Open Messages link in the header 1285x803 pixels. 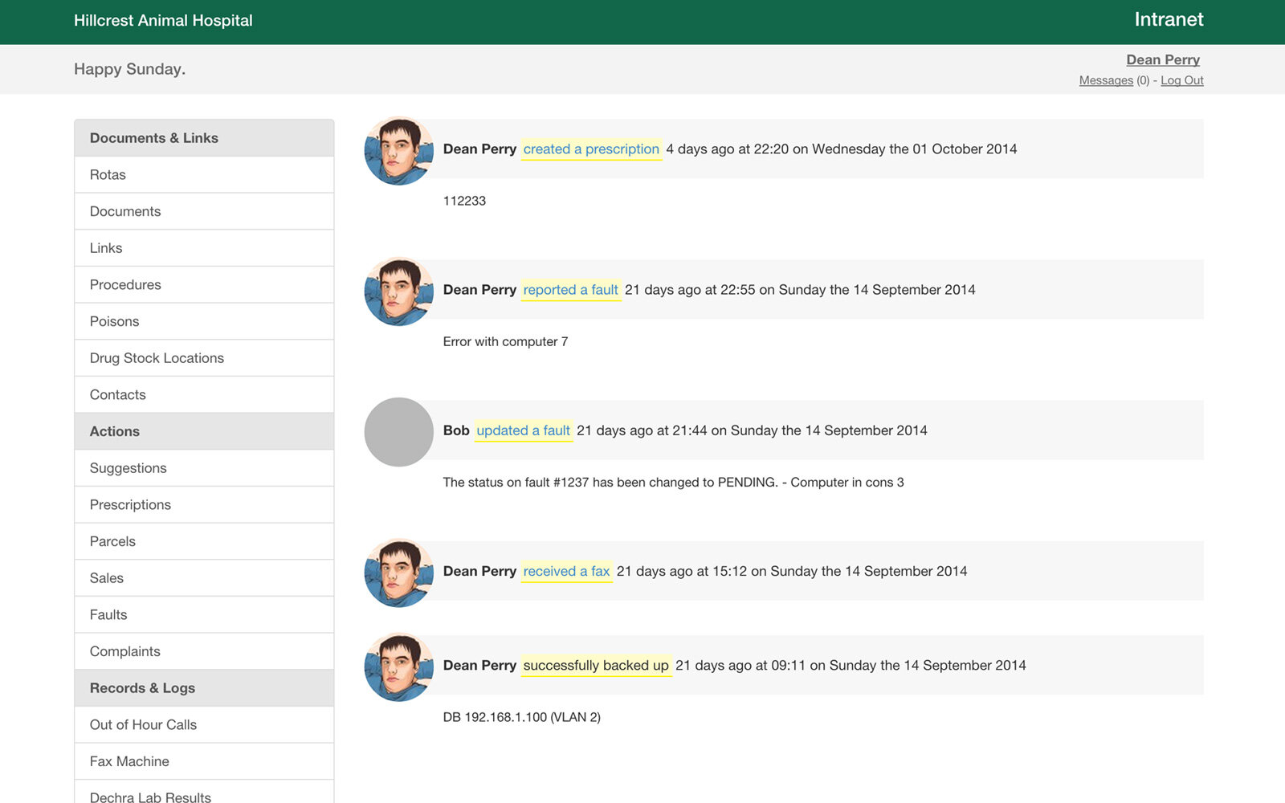tap(1106, 80)
